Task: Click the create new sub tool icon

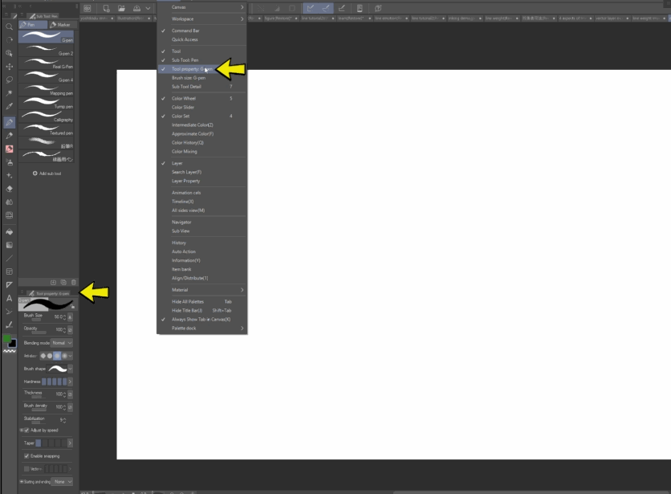Action: click(53, 283)
